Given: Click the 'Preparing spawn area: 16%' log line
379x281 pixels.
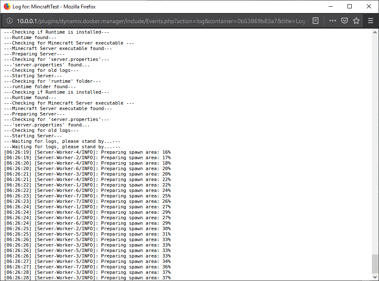Looking at the screenshot, I should [x=87, y=152].
